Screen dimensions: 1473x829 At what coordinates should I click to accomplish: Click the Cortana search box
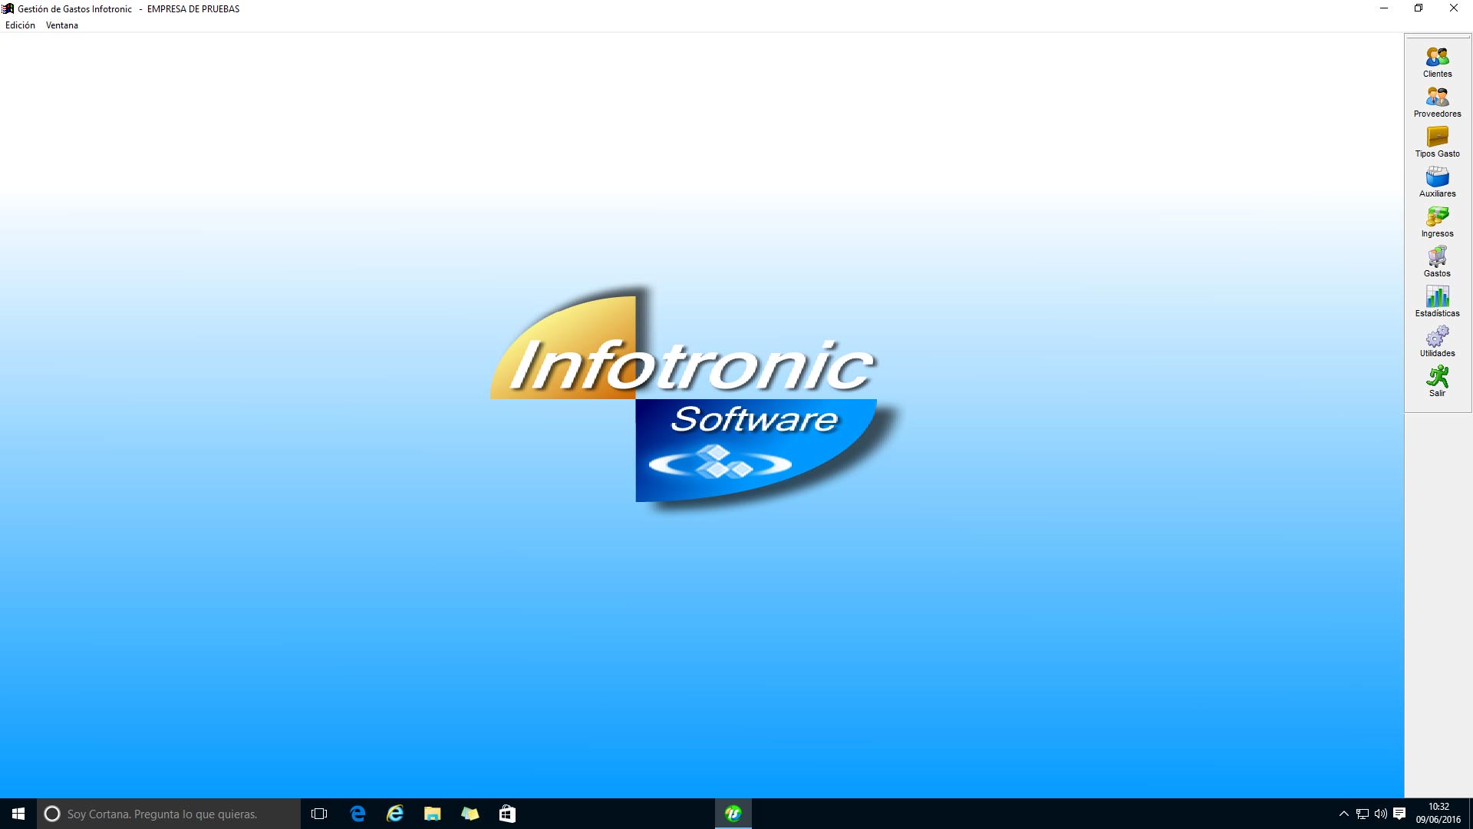tap(169, 814)
